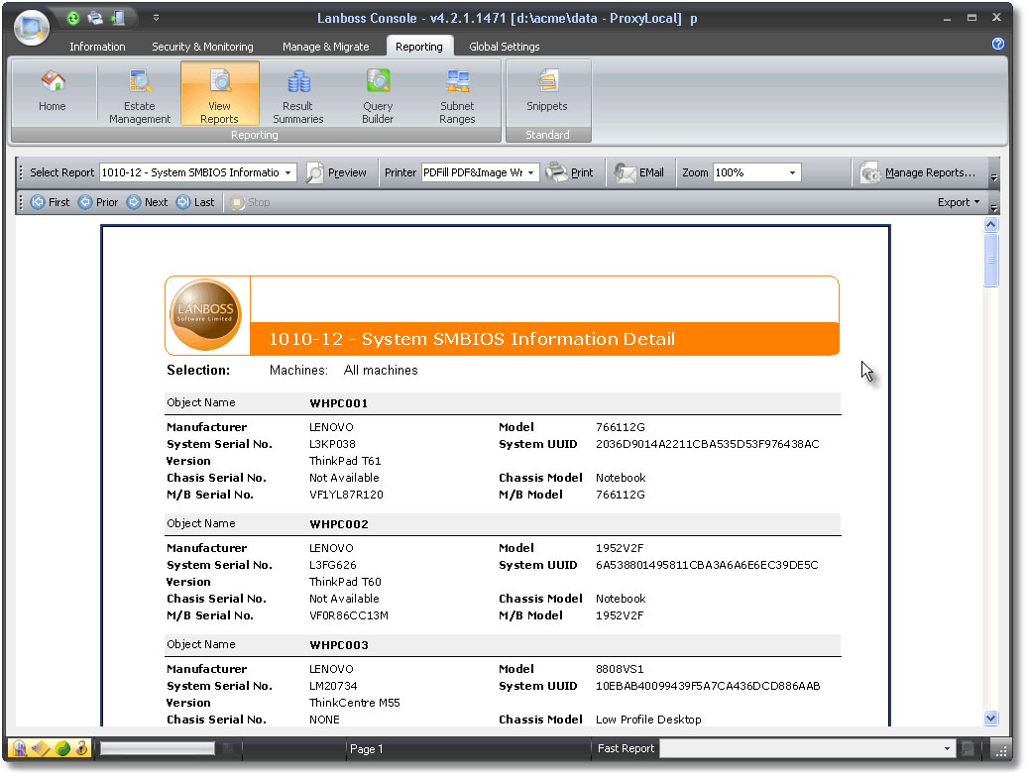
Task: Click serial number LM20734
Action: (x=333, y=686)
